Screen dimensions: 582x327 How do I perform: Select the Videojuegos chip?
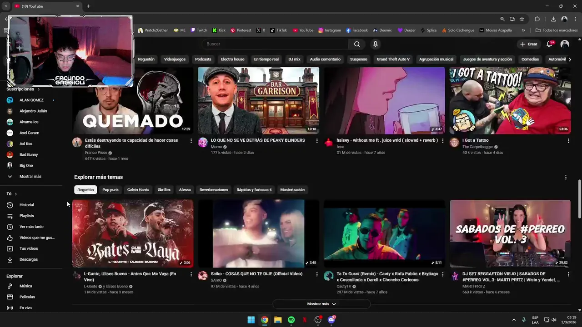pos(175,59)
